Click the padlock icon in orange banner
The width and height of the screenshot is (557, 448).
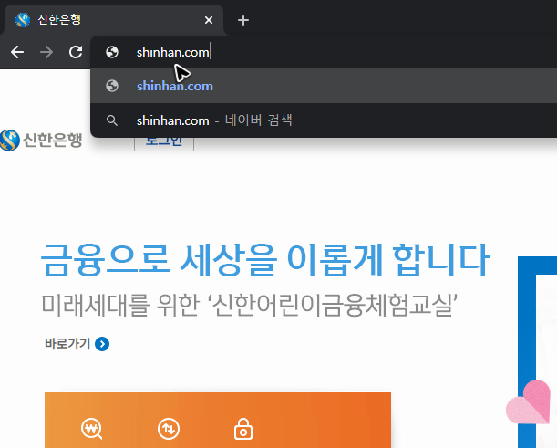[243, 429]
